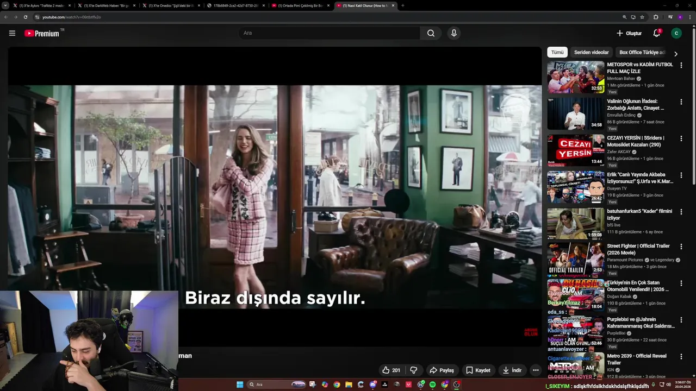
Task: Dislike the video with thumbs down
Action: pyautogui.click(x=413, y=370)
